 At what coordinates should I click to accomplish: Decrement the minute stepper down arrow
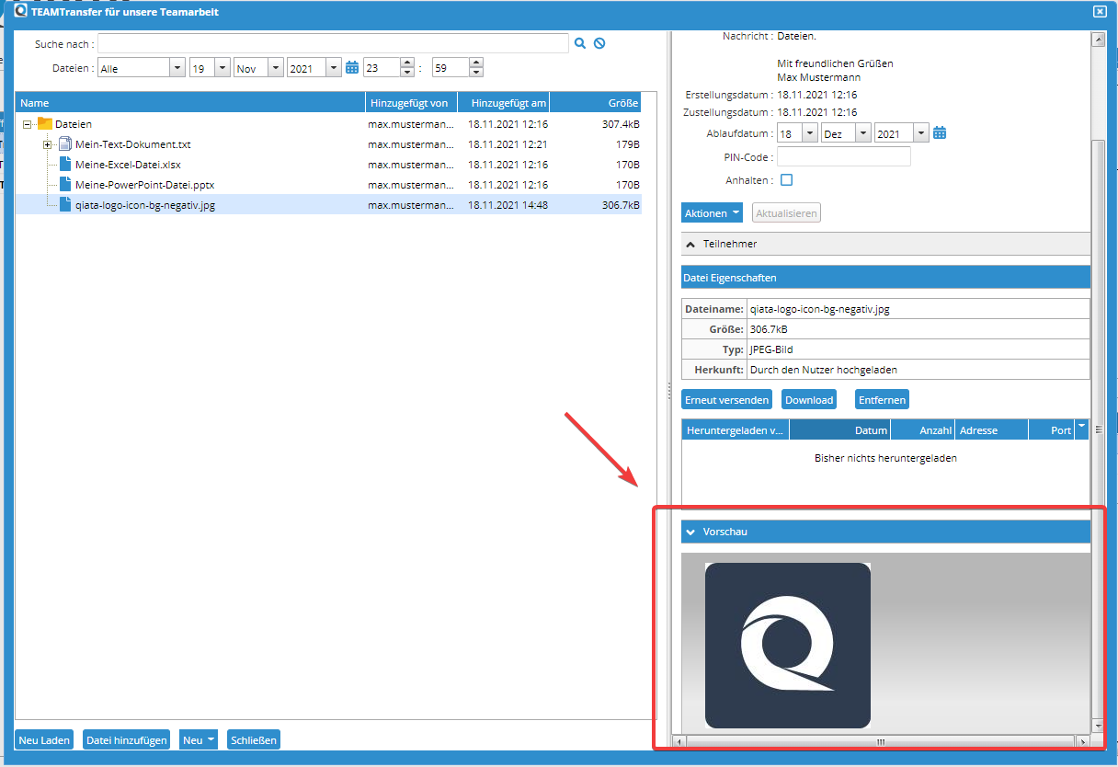(x=476, y=72)
